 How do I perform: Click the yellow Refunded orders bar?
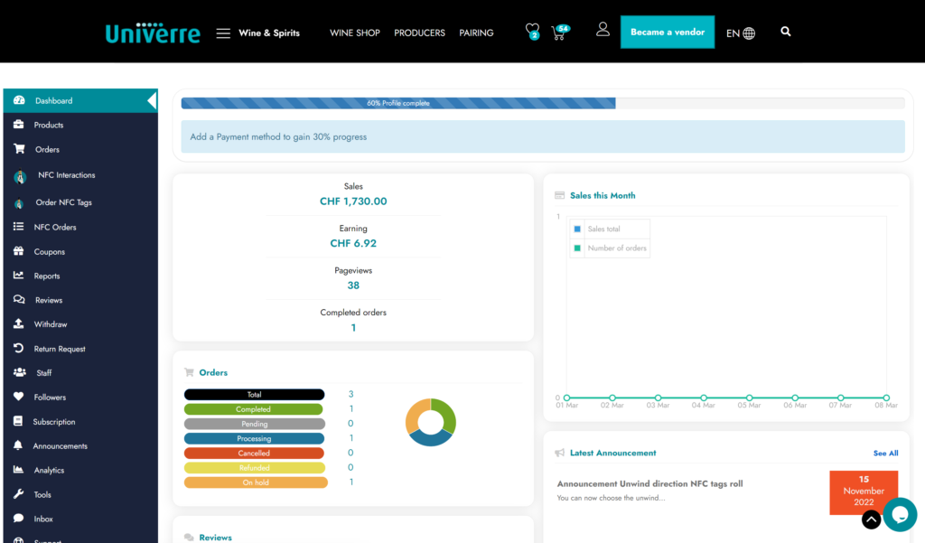tap(255, 468)
